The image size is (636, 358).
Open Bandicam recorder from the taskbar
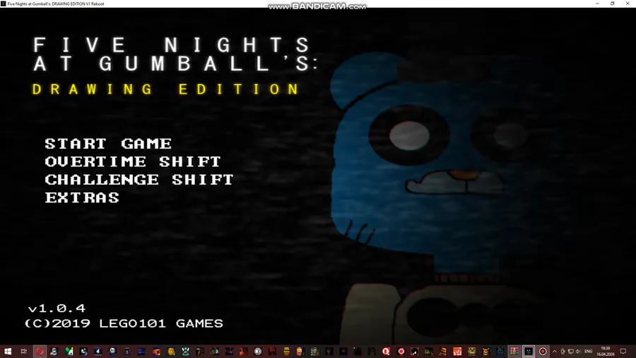pyautogui.click(x=543, y=352)
